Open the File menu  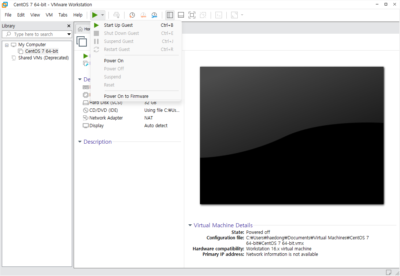tap(8, 15)
